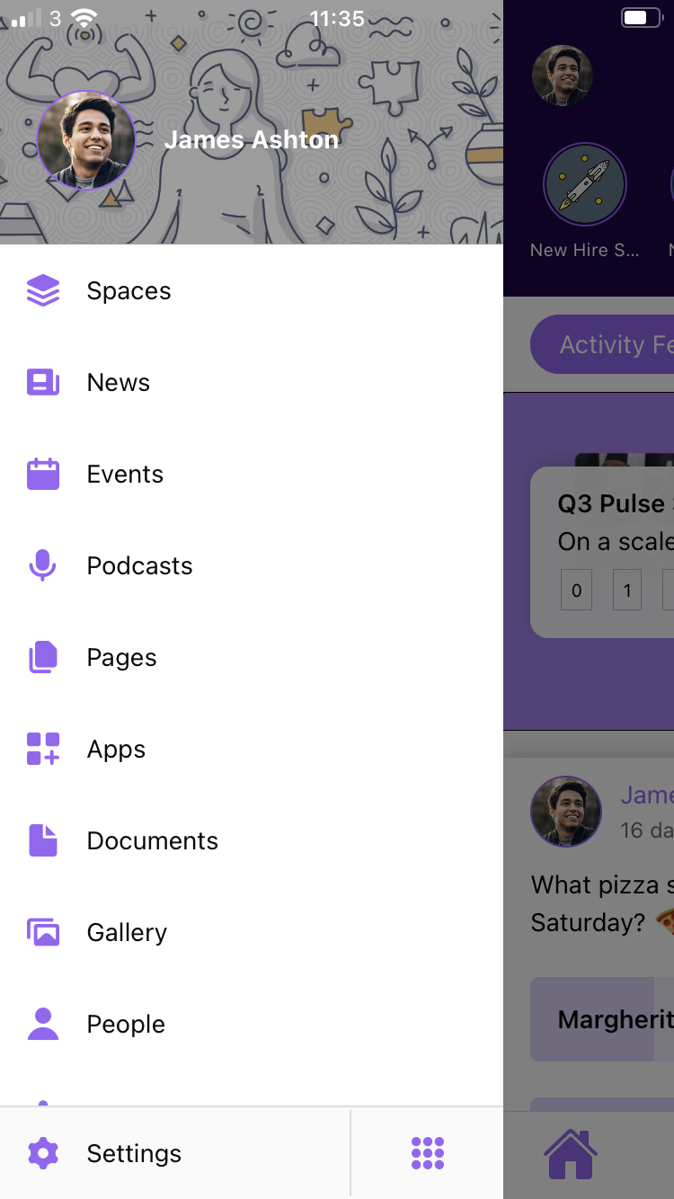Tap the Pages copy icon

[x=43, y=658]
